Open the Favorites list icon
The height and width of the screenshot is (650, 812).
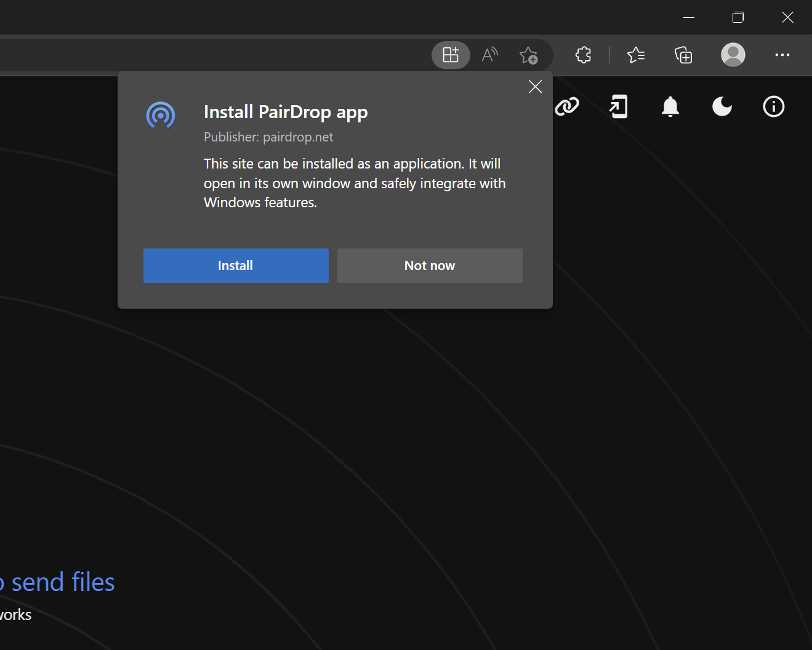coord(636,55)
